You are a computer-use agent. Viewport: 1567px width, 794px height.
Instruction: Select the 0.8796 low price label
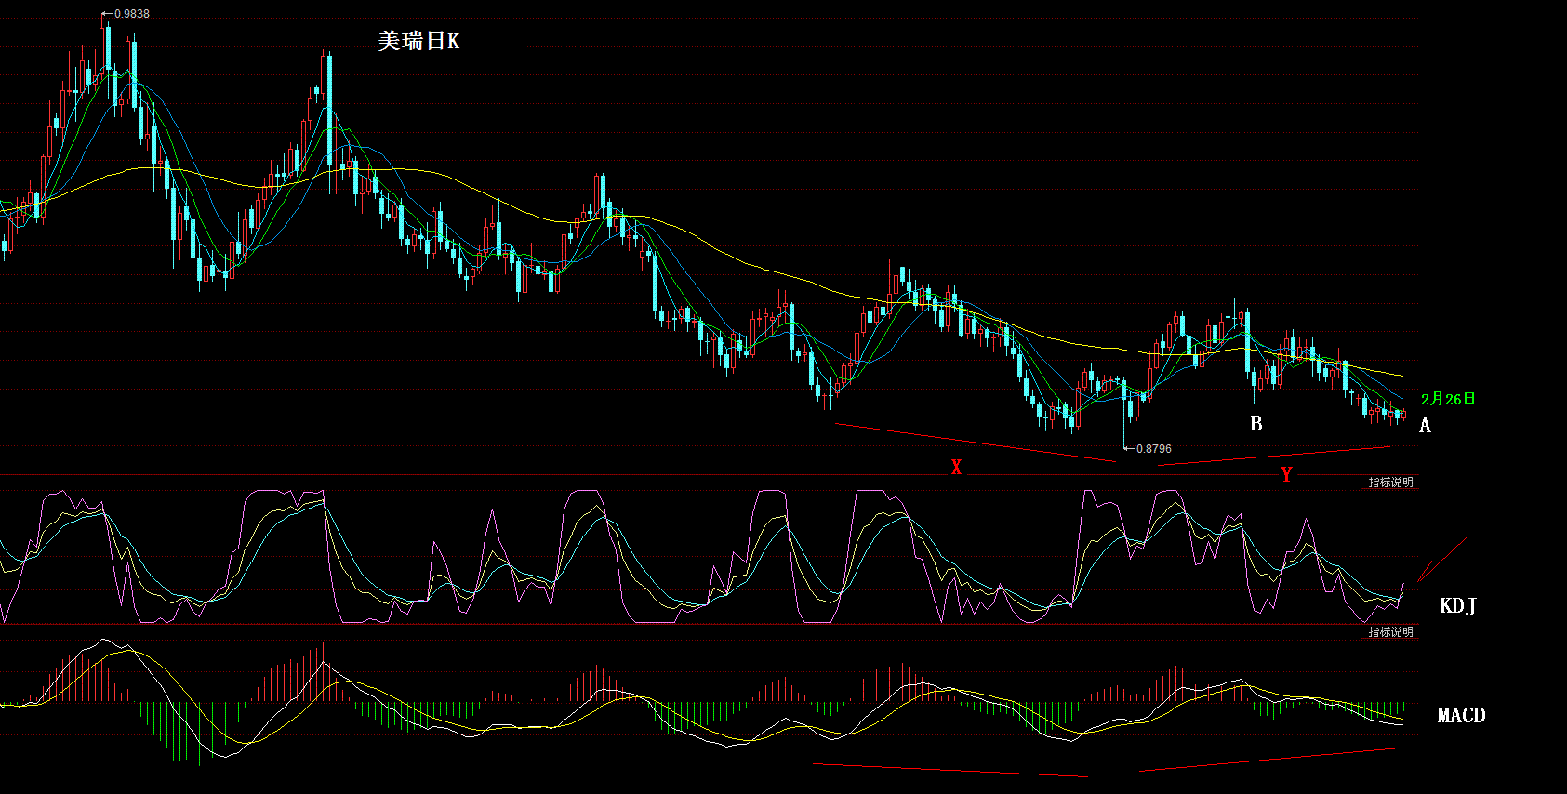pos(1153,449)
